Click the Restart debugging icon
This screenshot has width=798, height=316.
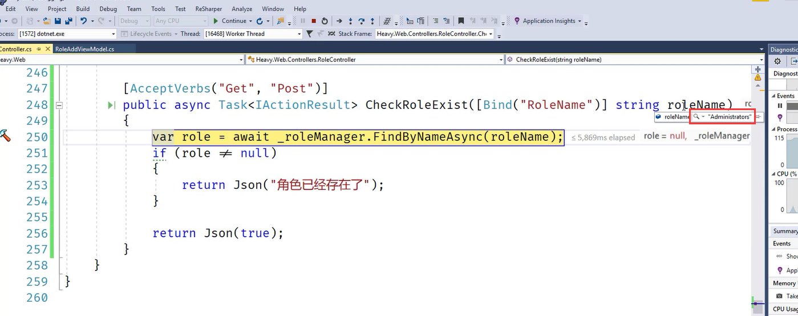point(325,21)
